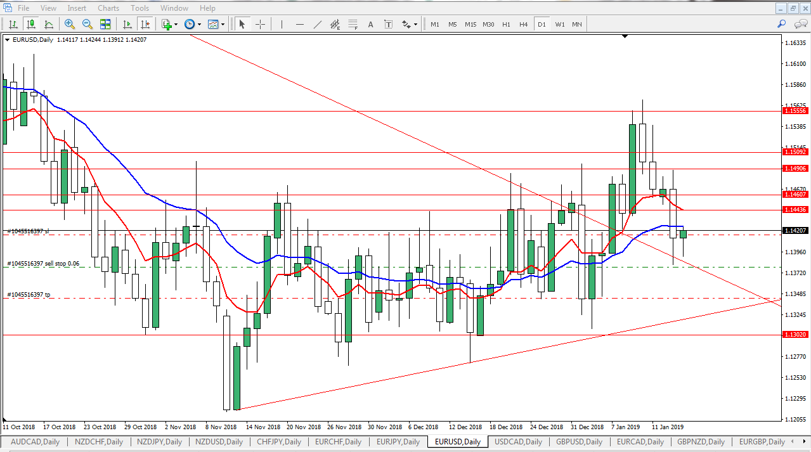Select the horizontal line drawing tool

tap(300, 24)
